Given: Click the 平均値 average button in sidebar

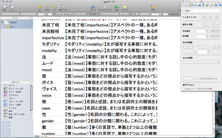Looking at the screenshot, I should (6, 125).
